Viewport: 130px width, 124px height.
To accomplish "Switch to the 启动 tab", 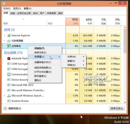I will (x=35, y=13).
